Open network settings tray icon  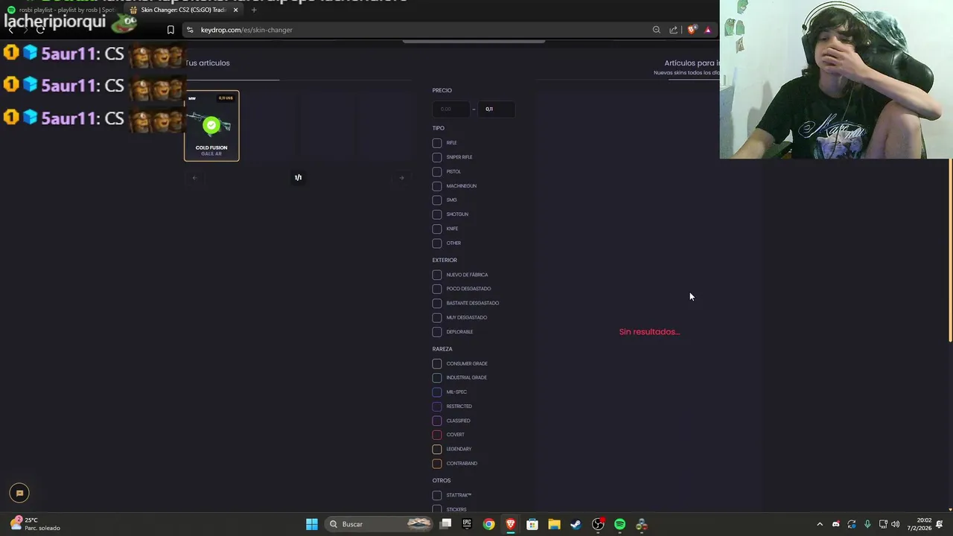tap(883, 524)
